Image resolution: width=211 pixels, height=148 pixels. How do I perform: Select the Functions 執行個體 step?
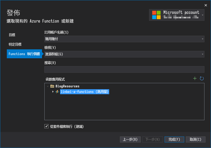(24, 54)
